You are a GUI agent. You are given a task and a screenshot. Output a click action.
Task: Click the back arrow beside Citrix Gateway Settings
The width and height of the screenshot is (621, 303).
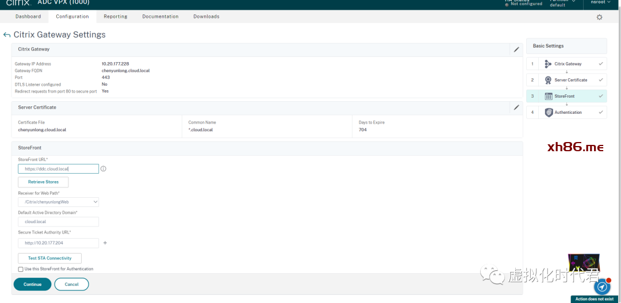click(x=7, y=35)
